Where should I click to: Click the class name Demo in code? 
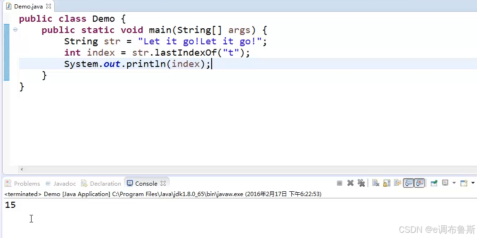click(103, 19)
